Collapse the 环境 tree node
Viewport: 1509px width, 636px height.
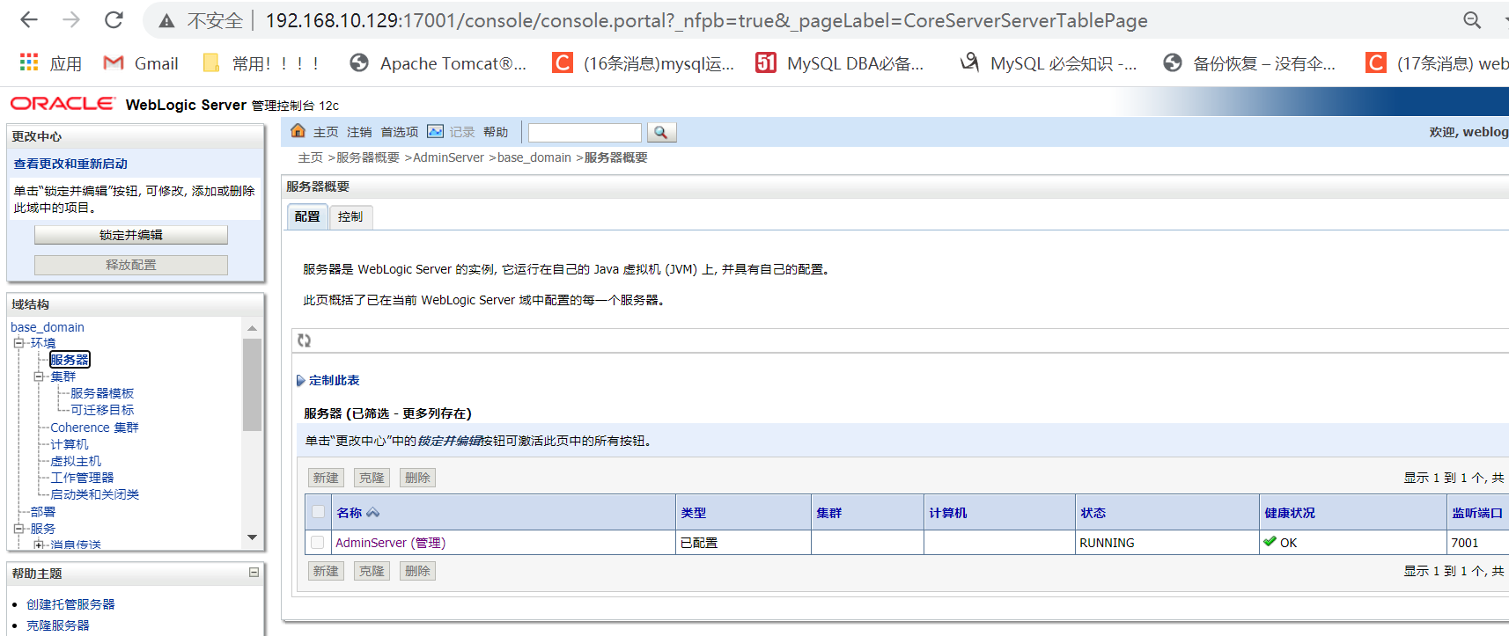coord(18,343)
